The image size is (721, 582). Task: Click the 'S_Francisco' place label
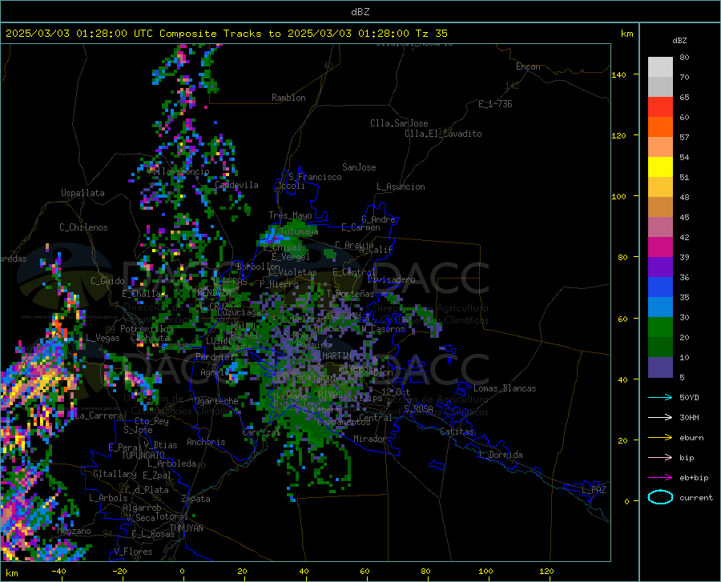coord(315,177)
